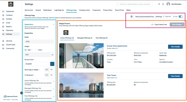187x102 pixels.
Task: Click info icon next to Show logo in widget
Action: [39, 70]
